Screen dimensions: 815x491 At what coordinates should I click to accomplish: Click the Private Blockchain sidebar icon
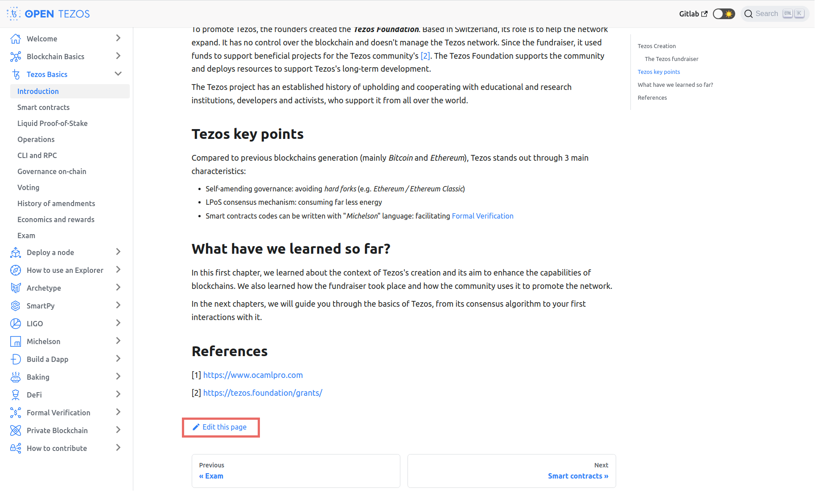point(16,430)
